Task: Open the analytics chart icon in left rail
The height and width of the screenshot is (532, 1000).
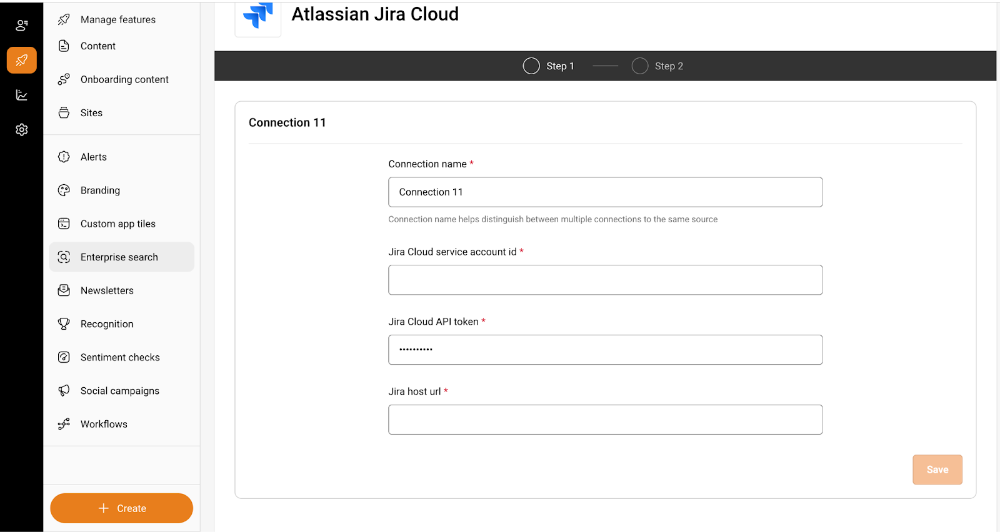Action: (22, 95)
